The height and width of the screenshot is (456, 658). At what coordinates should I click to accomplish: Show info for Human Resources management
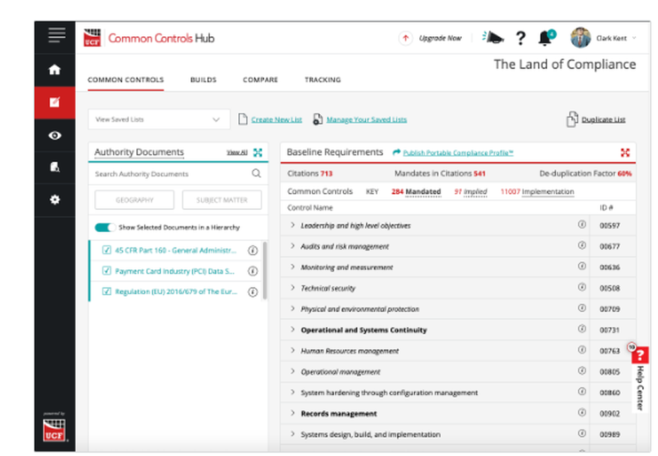(x=582, y=349)
